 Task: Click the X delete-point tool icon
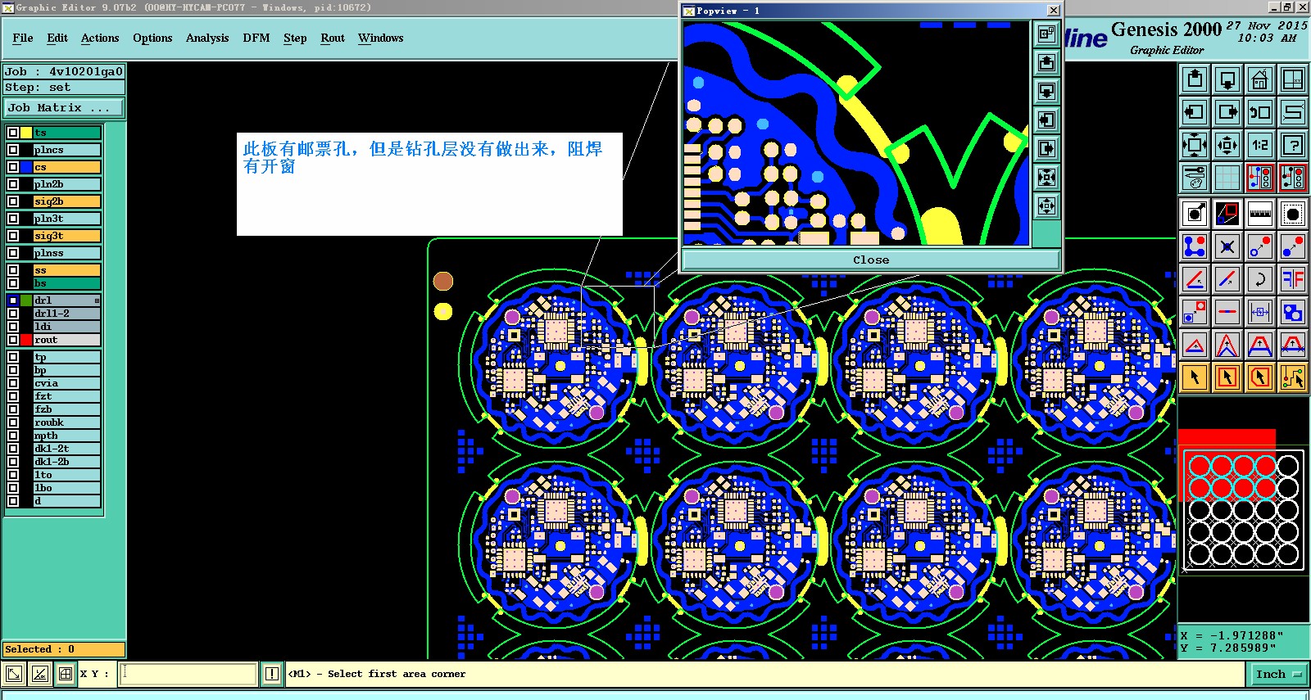pos(1227,246)
